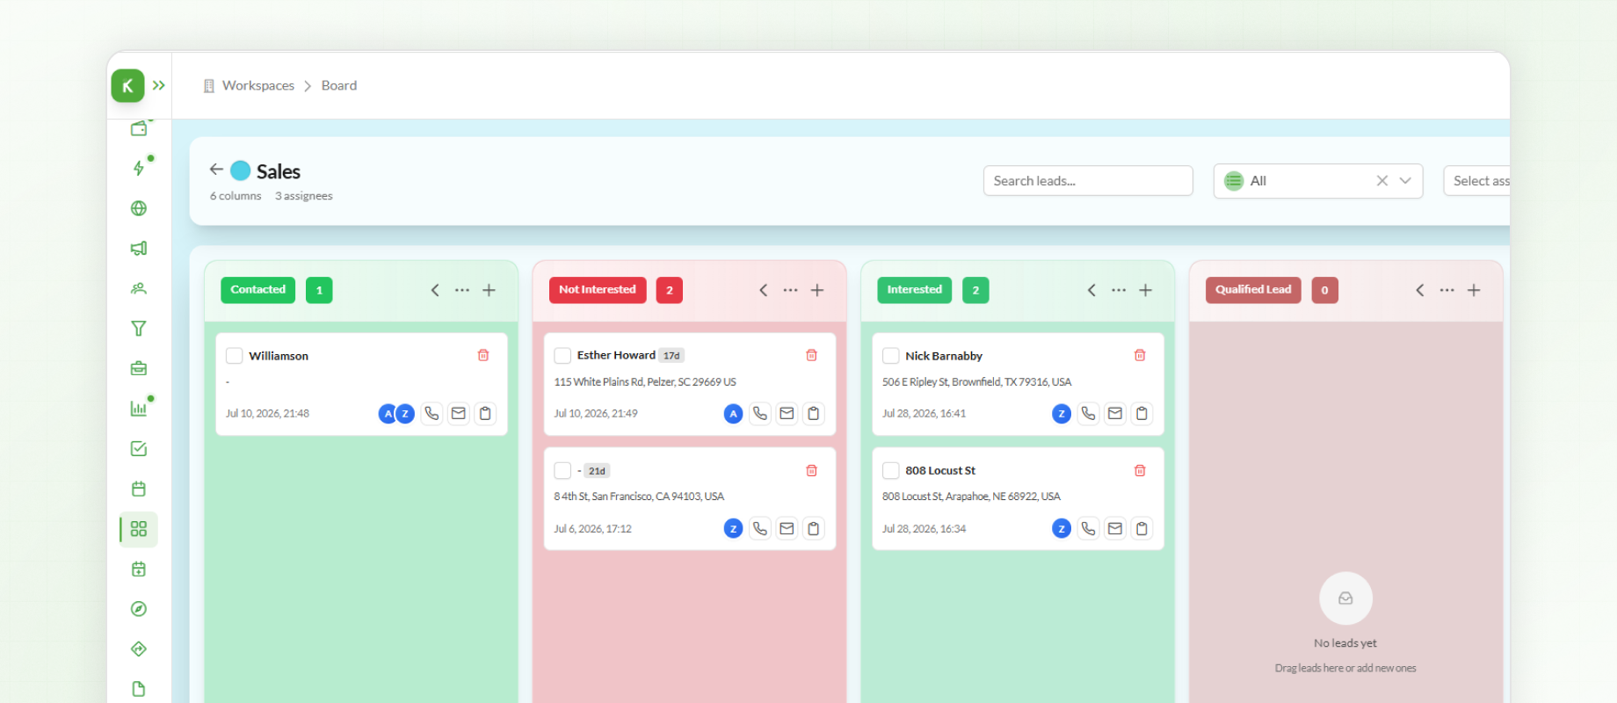Tick the Nick Barnabby lead checkbox
Image resolution: width=1617 pixels, height=703 pixels.
(x=891, y=356)
